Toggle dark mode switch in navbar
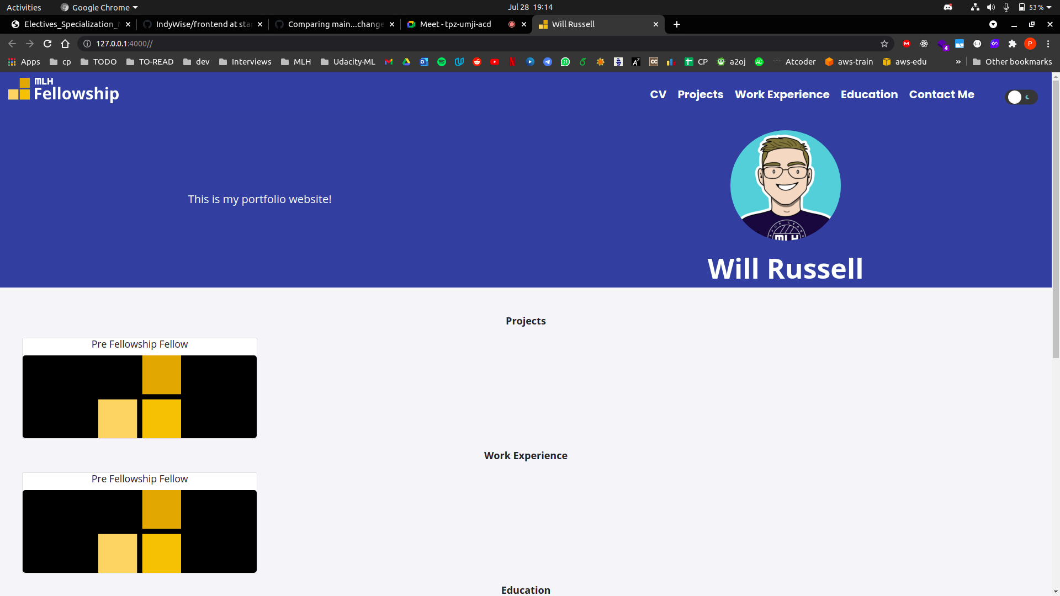1060x596 pixels. pyautogui.click(x=1021, y=97)
